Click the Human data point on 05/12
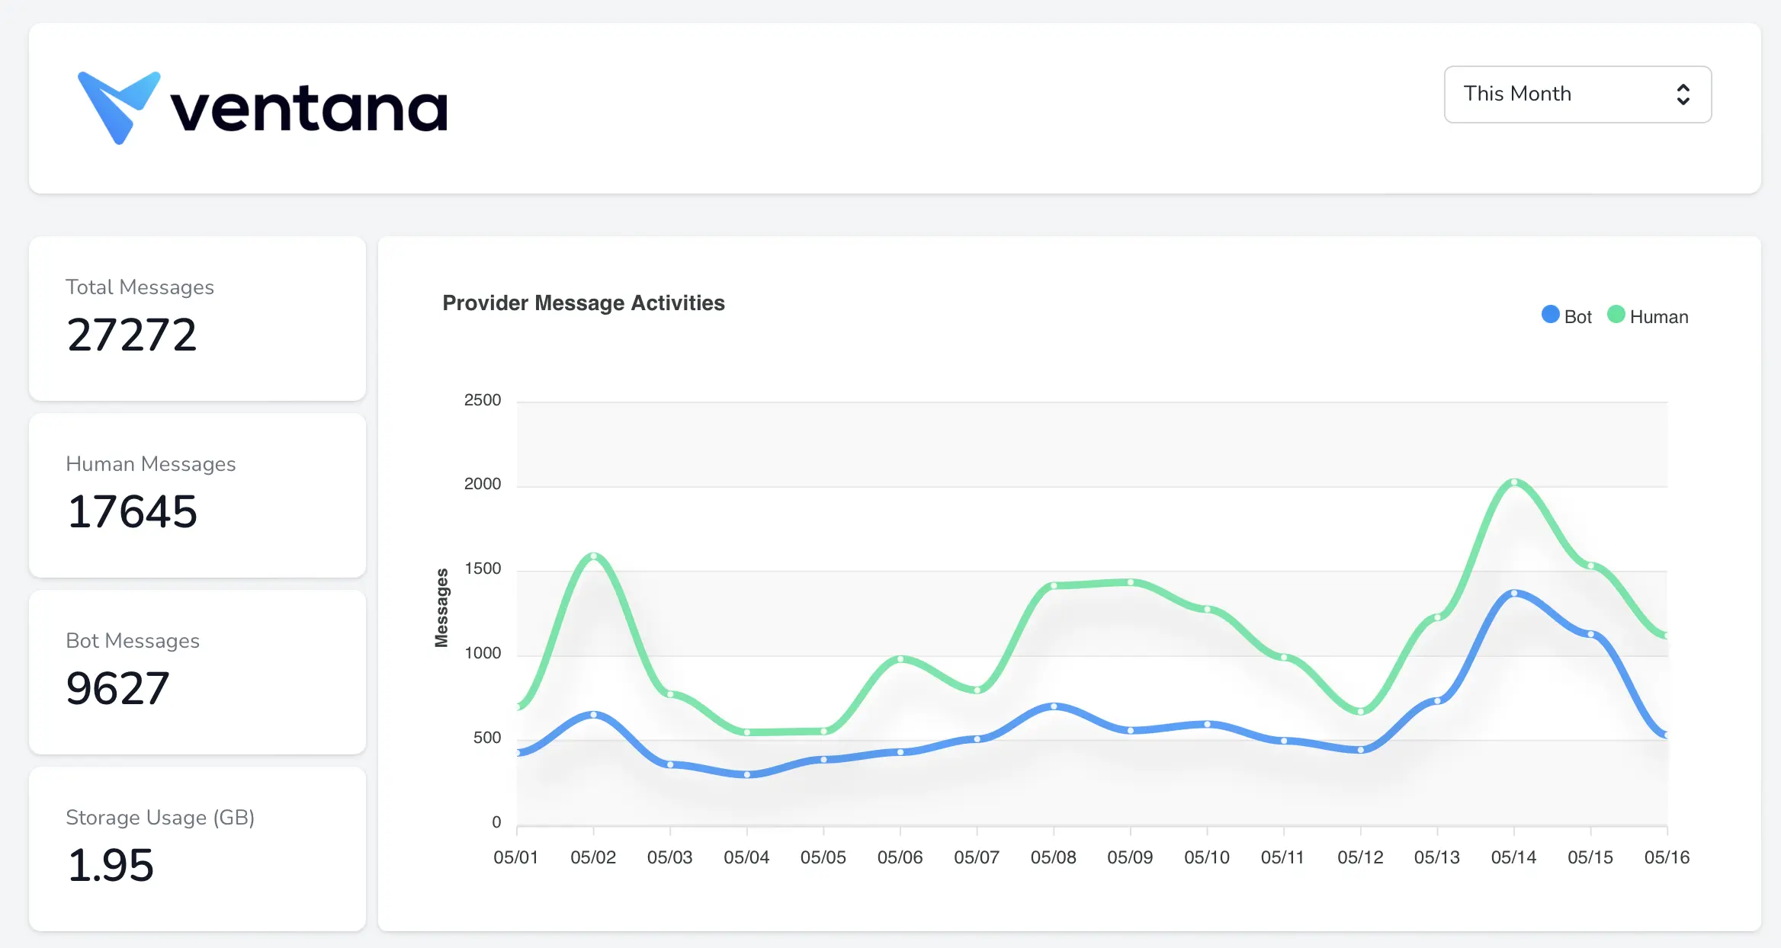The height and width of the screenshot is (948, 1781). 1360,712
